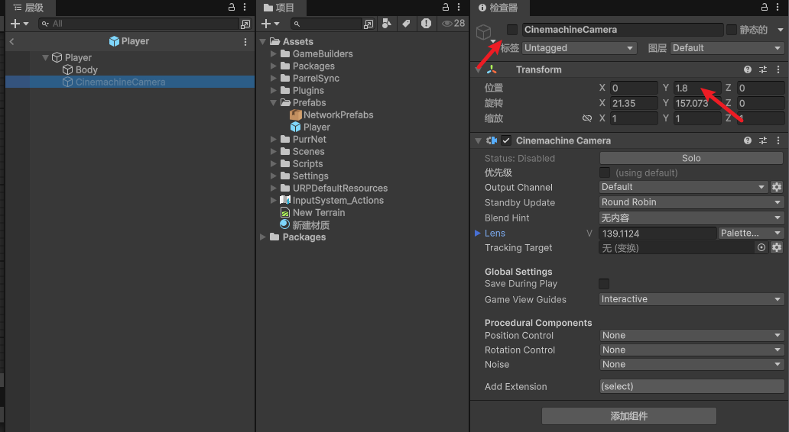The width and height of the screenshot is (789, 432).
Task: Open the GameObject icon picker cube
Action: coord(484,32)
